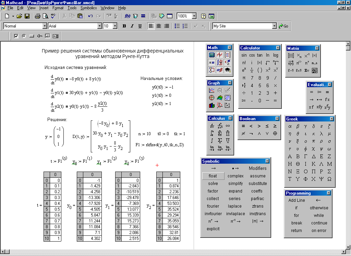
Task: Undo the last action
Action: pos(90,16)
